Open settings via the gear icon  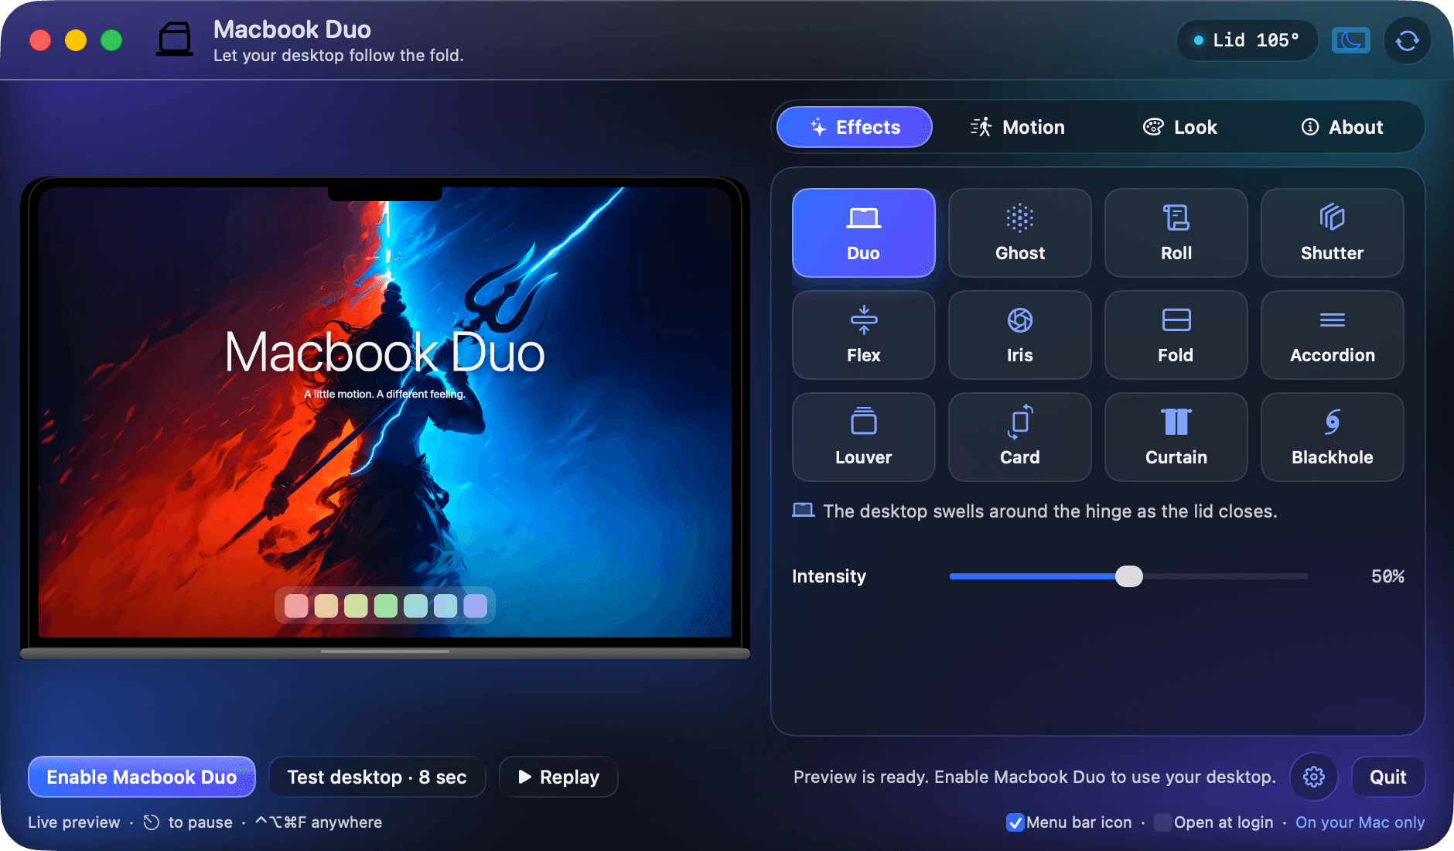click(x=1314, y=777)
